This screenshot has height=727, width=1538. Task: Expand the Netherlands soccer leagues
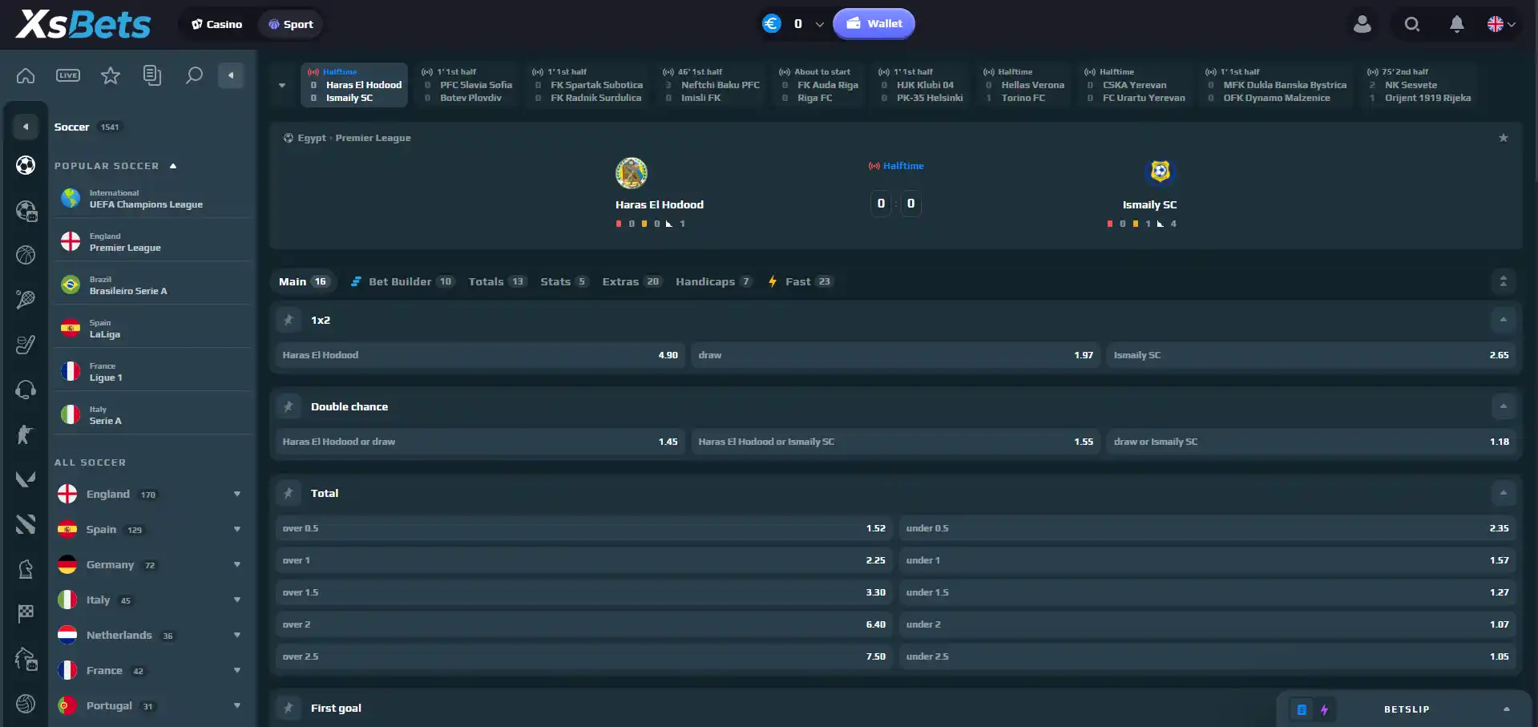coord(237,635)
